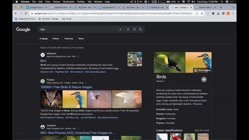
Task: Open options next to Animal label
Action: coord(165,81)
